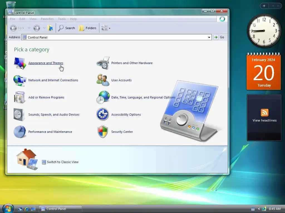Click the Security Center shield icon

click(103, 132)
